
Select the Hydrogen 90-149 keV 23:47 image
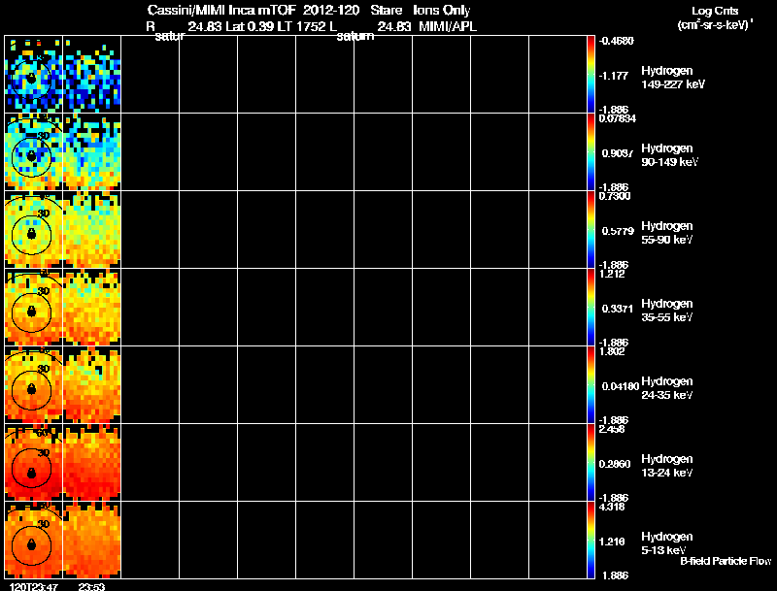point(34,152)
